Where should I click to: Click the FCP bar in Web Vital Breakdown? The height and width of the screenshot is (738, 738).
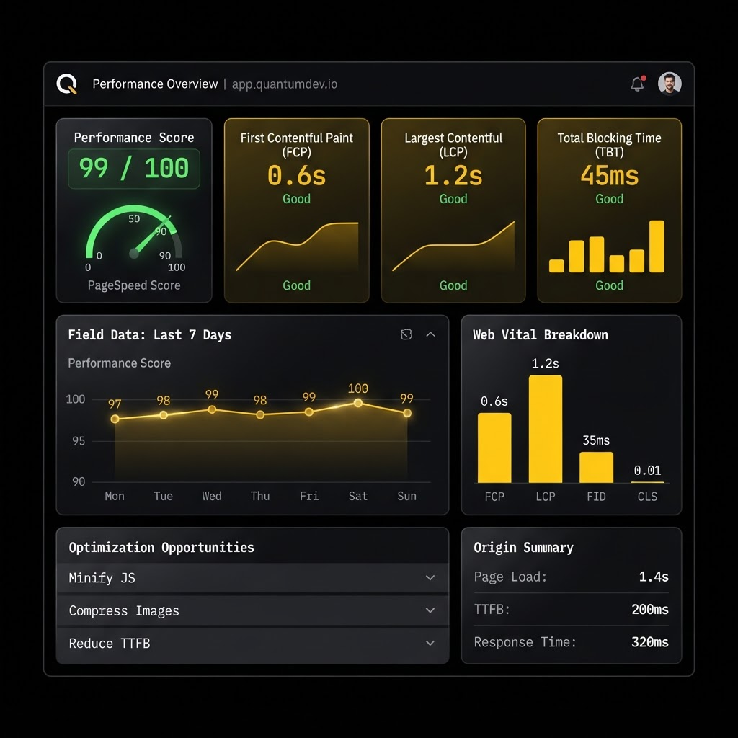pyautogui.click(x=494, y=448)
